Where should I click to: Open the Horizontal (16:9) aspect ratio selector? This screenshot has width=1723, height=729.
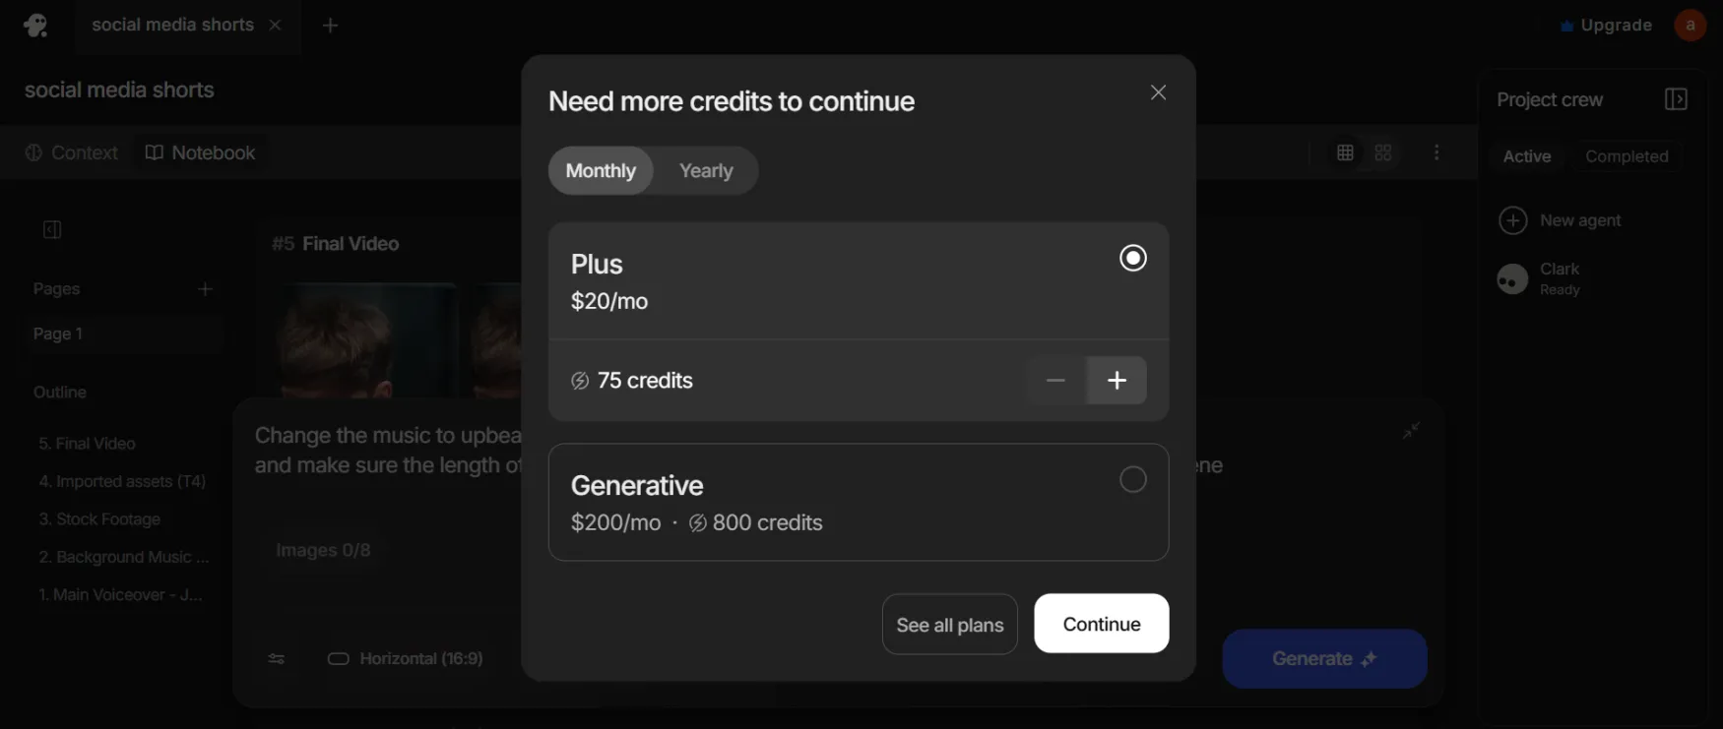(x=405, y=659)
